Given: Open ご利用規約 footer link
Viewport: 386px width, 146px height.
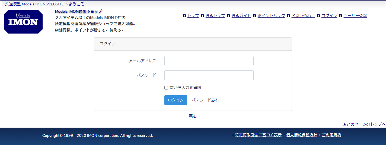Looking at the screenshot, I should click(x=331, y=135).
